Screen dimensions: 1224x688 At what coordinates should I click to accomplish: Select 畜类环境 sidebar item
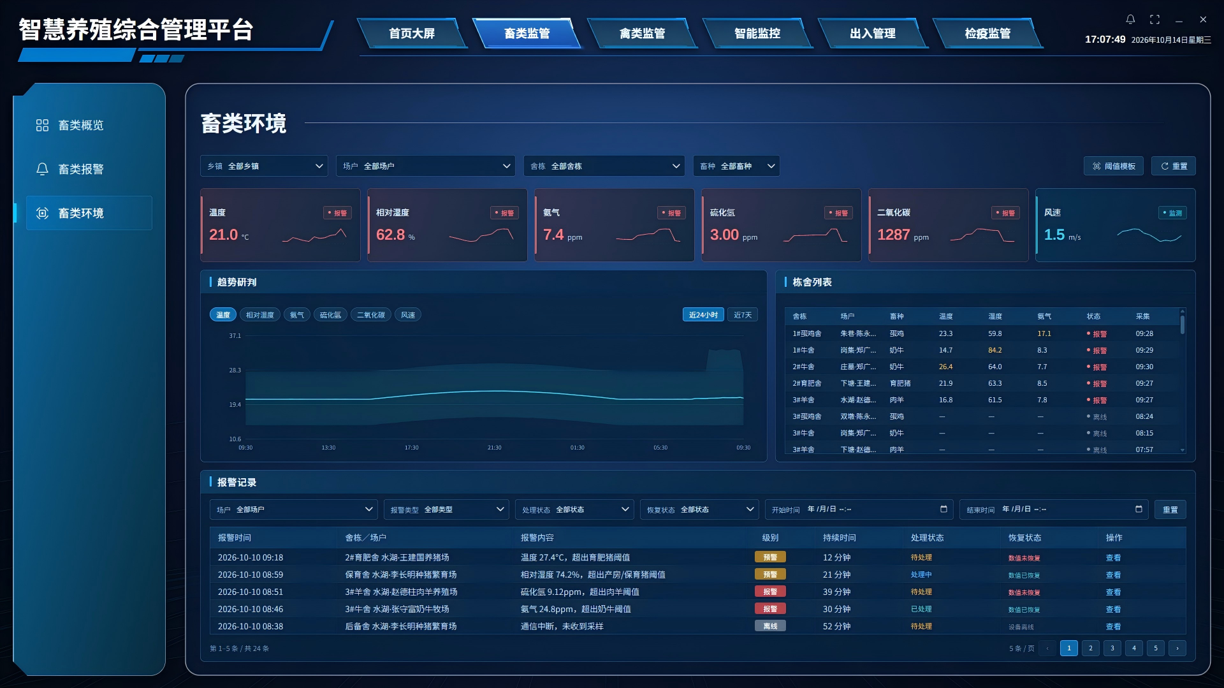(89, 213)
